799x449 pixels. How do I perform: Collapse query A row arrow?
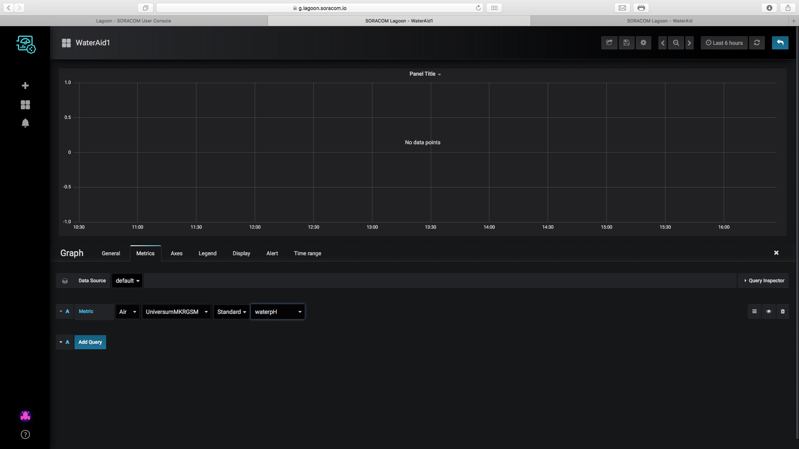61,311
